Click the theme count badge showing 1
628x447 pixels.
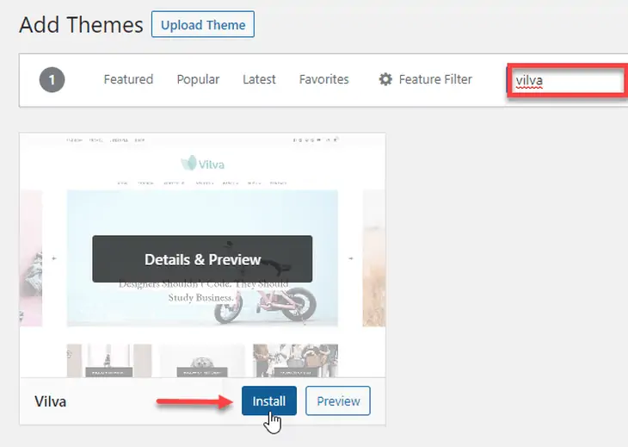click(52, 80)
